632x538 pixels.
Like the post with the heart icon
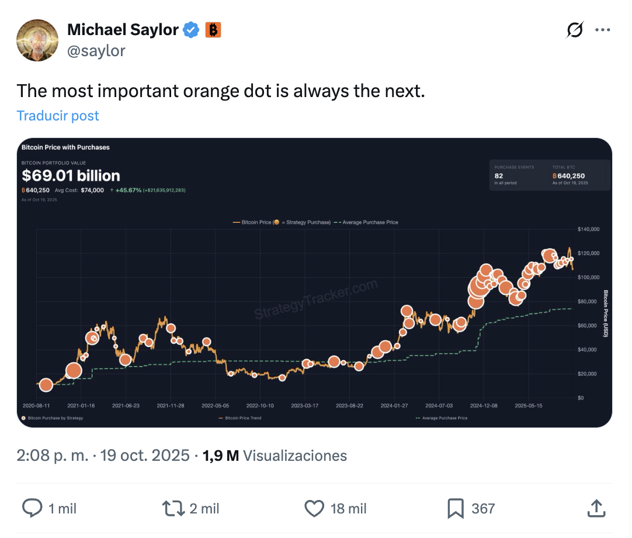click(x=315, y=508)
